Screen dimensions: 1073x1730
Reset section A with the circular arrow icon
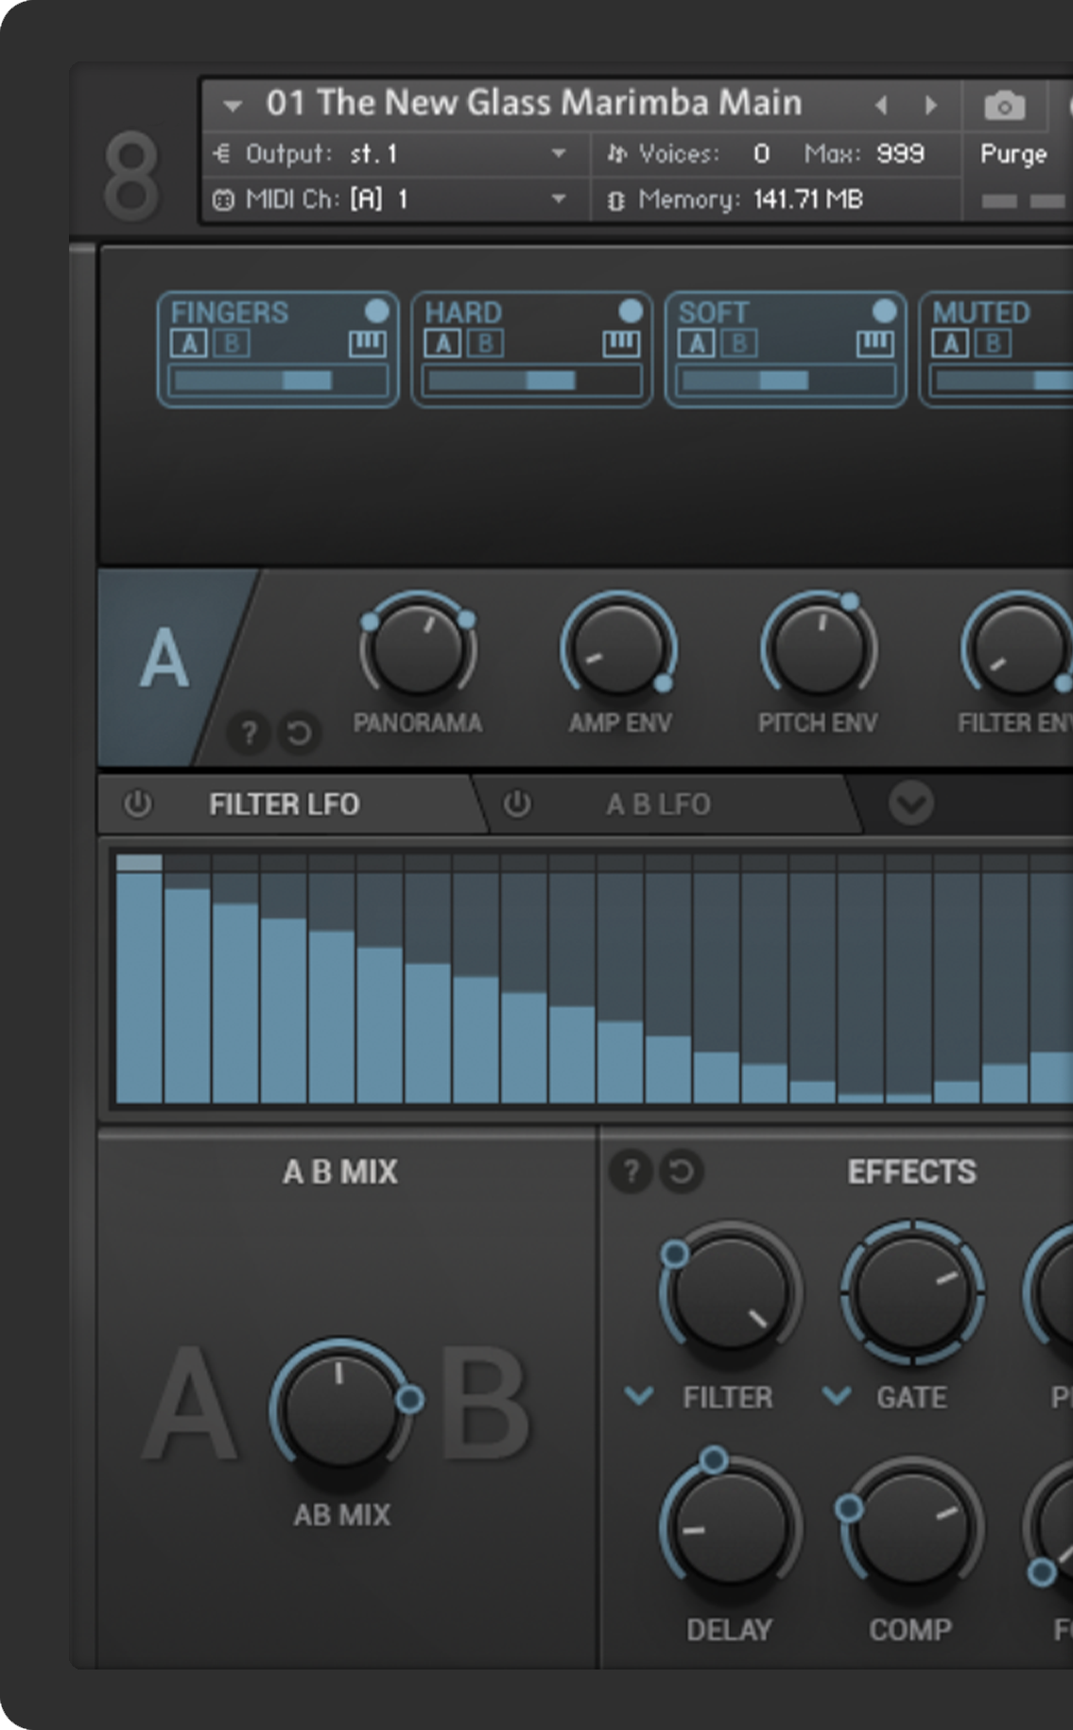coord(299,733)
